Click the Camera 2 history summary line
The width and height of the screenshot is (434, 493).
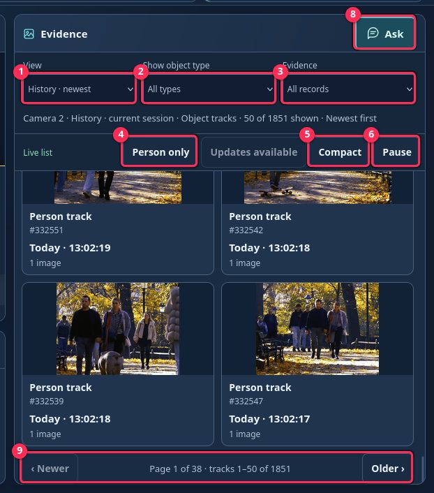[200, 118]
